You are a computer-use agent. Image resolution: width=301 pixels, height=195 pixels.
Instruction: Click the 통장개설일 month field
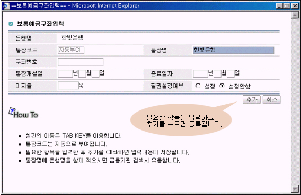(x=82, y=73)
